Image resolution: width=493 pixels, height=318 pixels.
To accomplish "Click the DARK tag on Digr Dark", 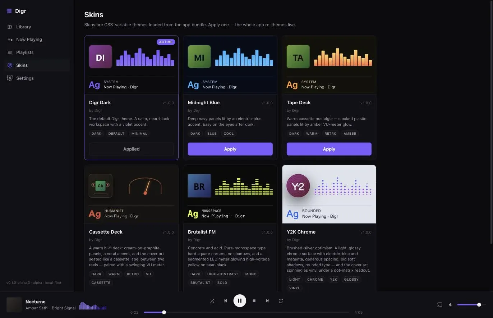I will (96, 134).
